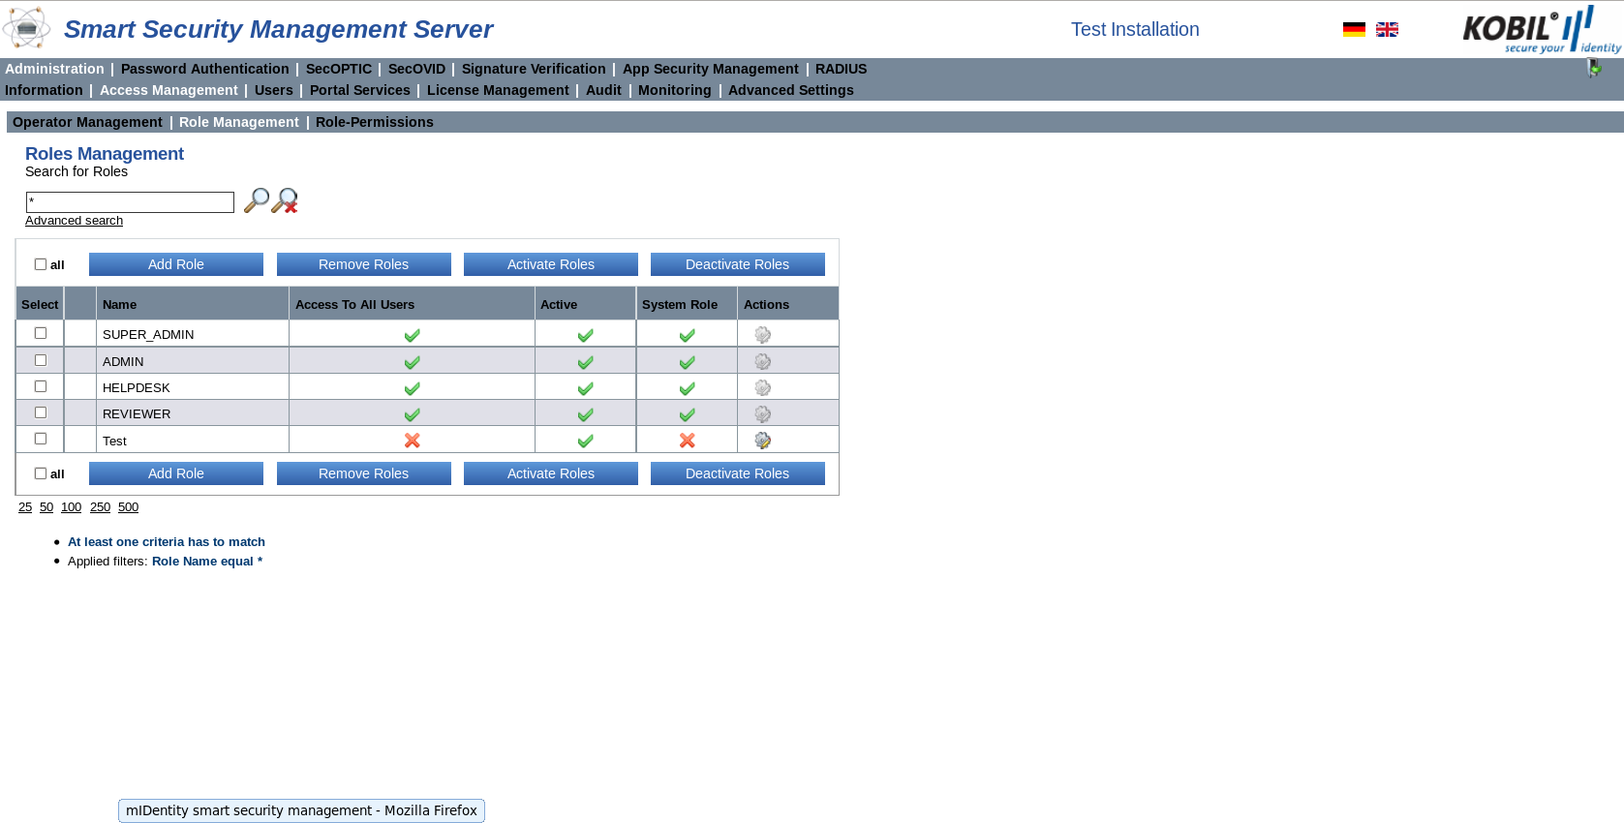Click the top Activate Roles button
The width and height of the screenshot is (1624, 823).
[x=551, y=264]
